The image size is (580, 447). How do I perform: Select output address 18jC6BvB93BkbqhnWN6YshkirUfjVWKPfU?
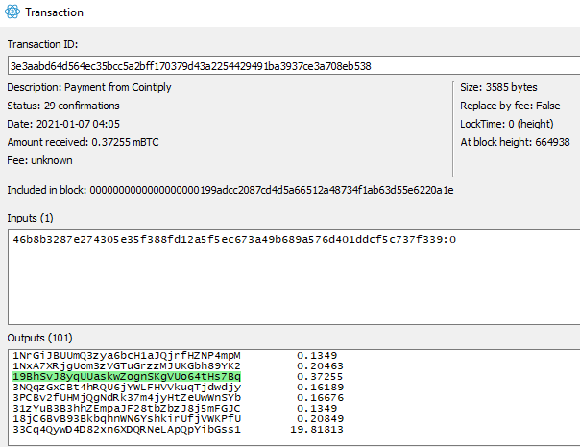127,418
